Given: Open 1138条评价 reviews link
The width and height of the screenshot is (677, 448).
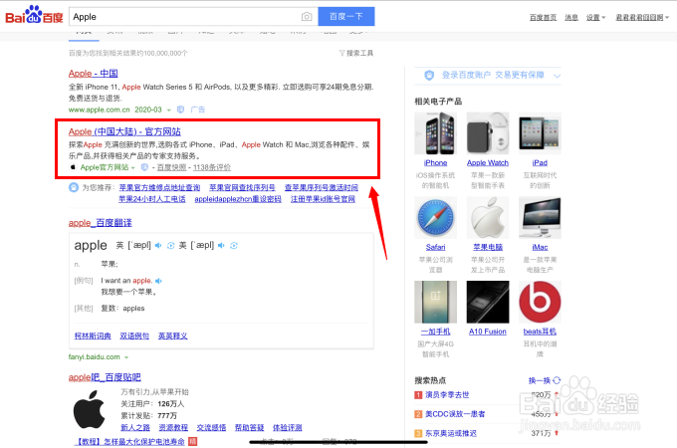Looking at the screenshot, I should (x=211, y=167).
